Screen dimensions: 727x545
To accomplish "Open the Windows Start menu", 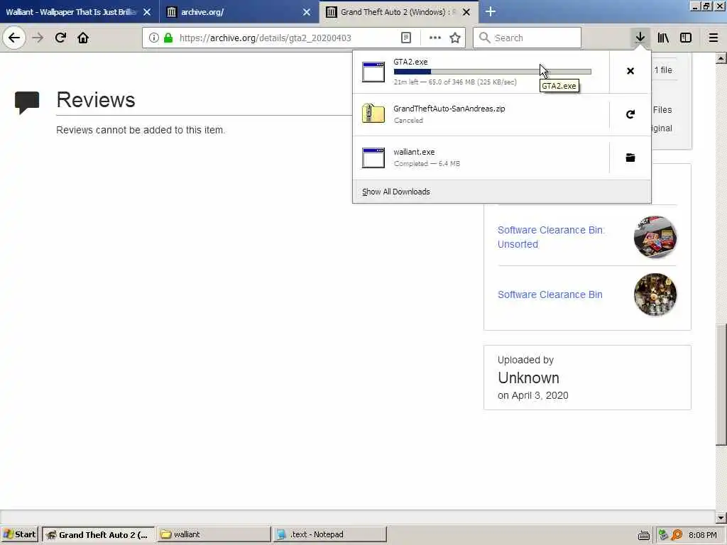I will click(x=19, y=534).
